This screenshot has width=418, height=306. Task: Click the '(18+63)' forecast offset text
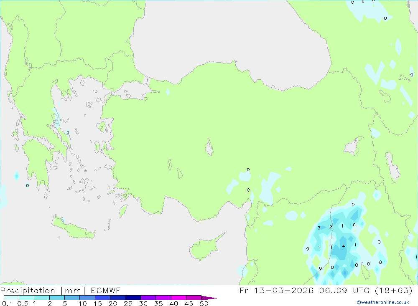[393, 290]
